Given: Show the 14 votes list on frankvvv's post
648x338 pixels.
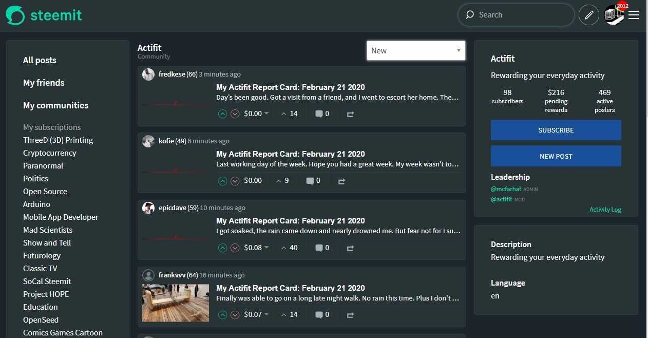Looking at the screenshot, I should tap(289, 314).
